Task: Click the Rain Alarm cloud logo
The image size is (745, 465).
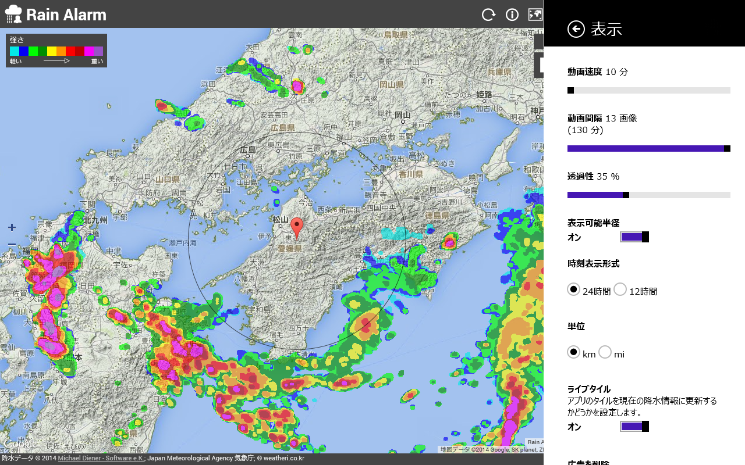Action: (x=13, y=14)
